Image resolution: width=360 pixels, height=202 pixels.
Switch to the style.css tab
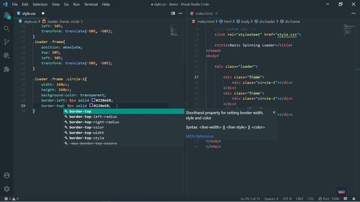(29, 13)
